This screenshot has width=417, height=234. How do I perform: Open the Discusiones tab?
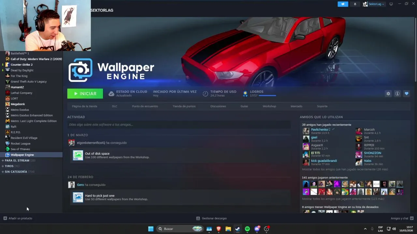218,106
